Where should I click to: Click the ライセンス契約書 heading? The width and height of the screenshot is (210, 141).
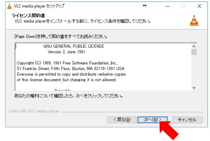tap(28, 16)
